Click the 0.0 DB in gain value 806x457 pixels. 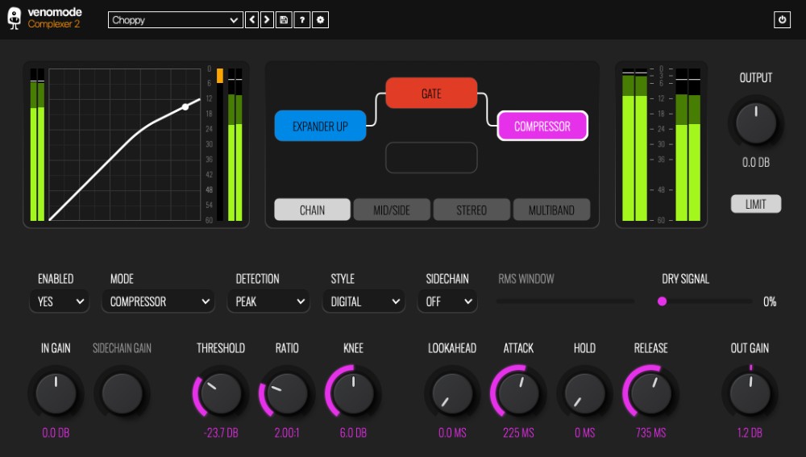(x=56, y=433)
